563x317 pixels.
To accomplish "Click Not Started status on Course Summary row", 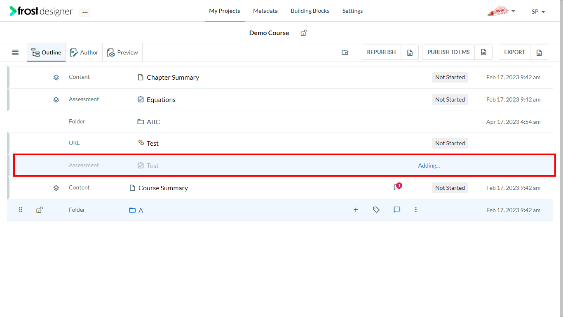I will [450, 188].
